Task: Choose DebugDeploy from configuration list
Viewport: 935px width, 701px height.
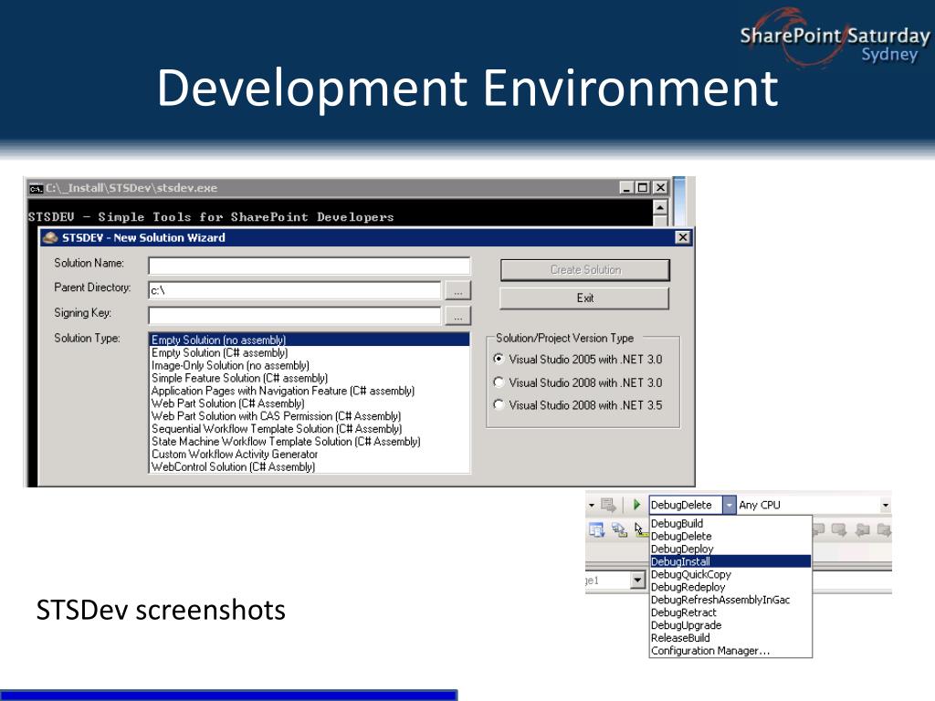Action: [730, 549]
